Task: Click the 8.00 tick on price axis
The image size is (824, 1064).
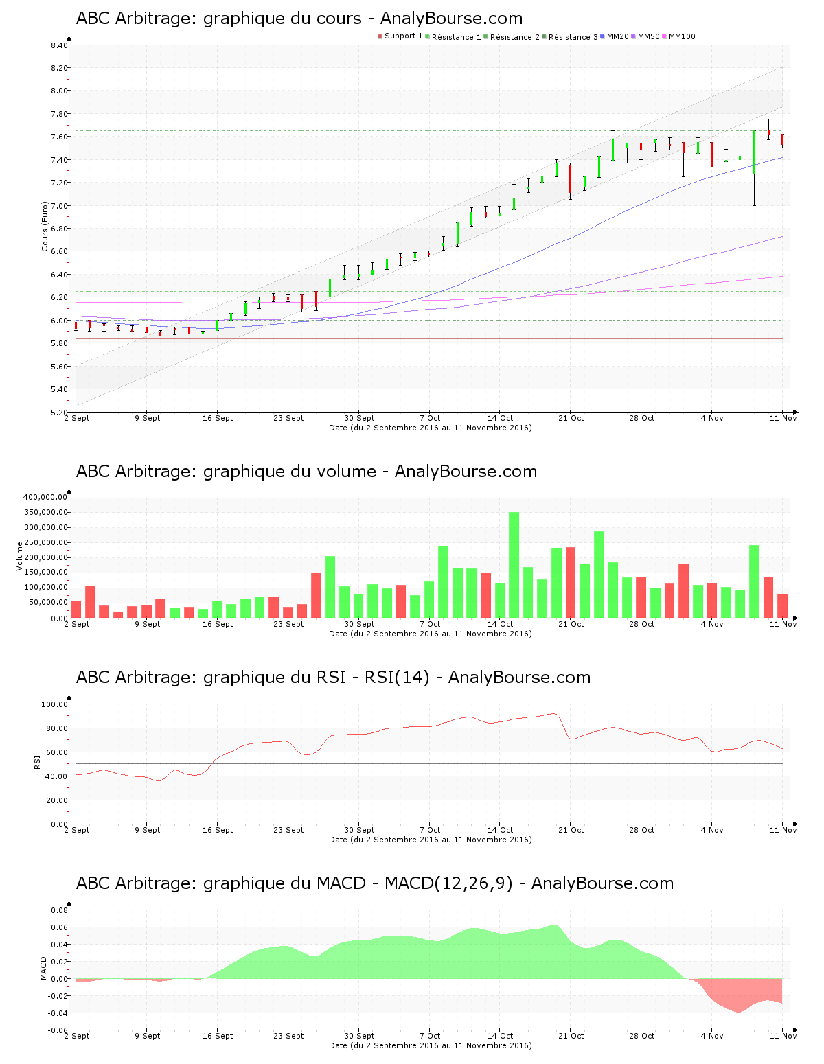Action: (58, 91)
